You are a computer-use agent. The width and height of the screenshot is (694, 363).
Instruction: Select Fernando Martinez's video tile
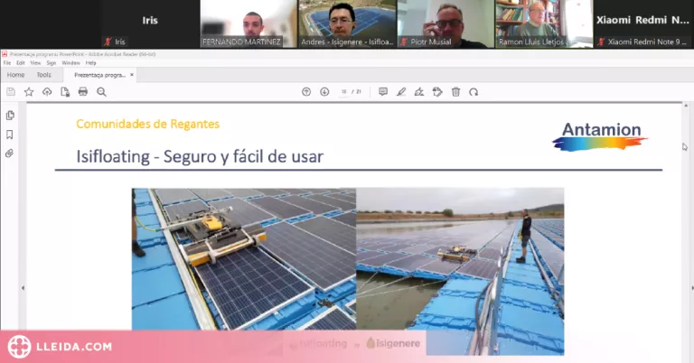tap(249, 23)
